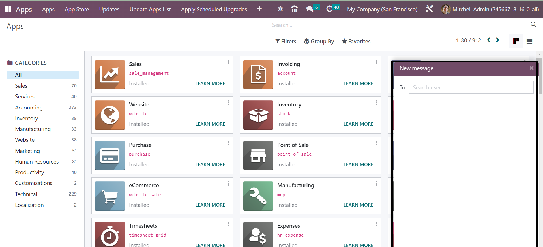This screenshot has height=247, width=543.
Task: Open the Favorites dropdown
Action: [356, 41]
